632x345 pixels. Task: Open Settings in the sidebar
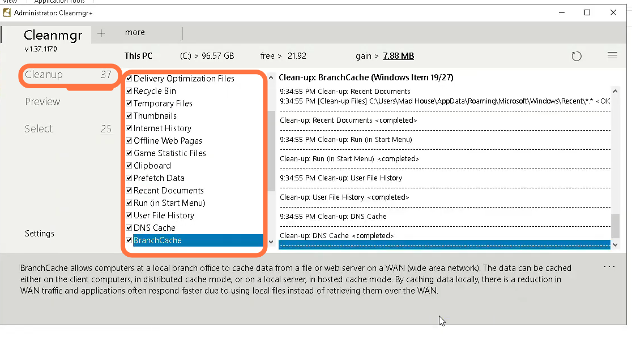pos(40,234)
